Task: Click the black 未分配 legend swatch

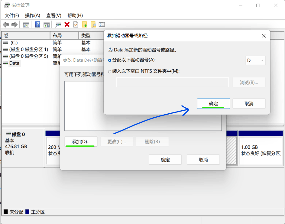Action: (6, 212)
